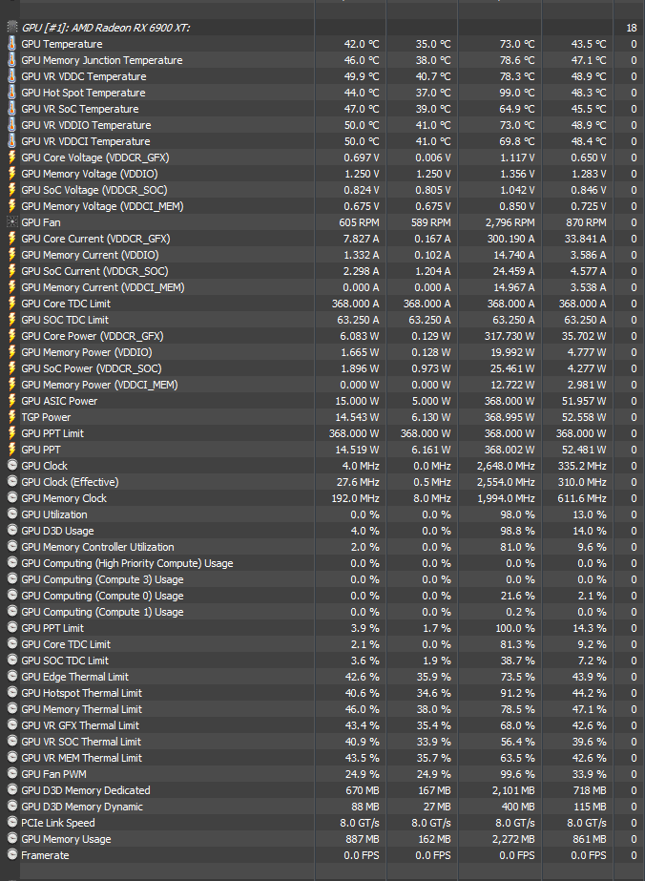
Task: Select the GPU Memory Power (VDDCI_MEM) label
Action: (99, 385)
